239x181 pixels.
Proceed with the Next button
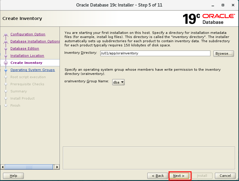[179, 176]
